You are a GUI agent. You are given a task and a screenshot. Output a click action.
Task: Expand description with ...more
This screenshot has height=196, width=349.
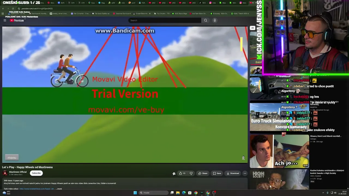pyautogui.click(x=59, y=189)
